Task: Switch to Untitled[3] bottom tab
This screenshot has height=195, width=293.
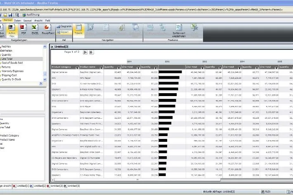Action: (x=73, y=186)
